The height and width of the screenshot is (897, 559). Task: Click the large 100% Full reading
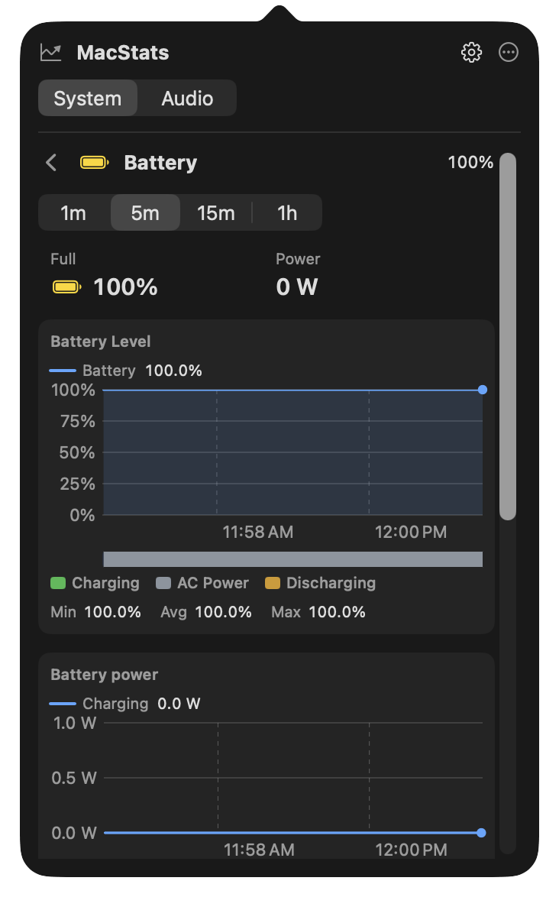[x=126, y=287]
